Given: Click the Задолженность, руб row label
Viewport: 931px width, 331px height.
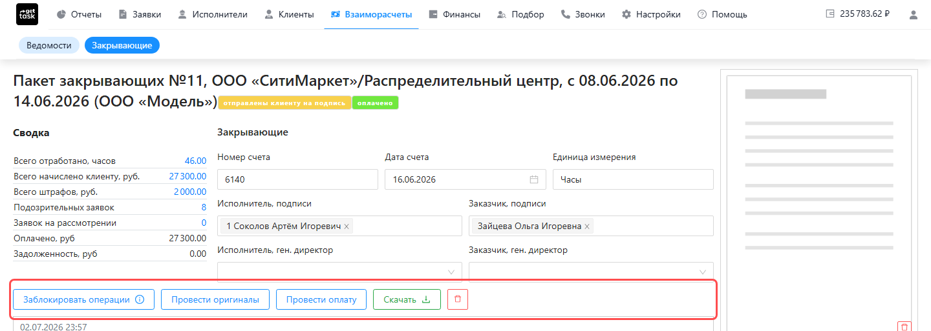Looking at the screenshot, I should pos(56,254).
